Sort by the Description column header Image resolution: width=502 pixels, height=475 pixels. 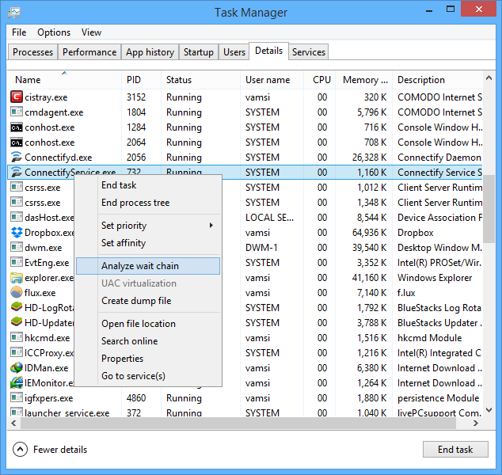pos(438,80)
